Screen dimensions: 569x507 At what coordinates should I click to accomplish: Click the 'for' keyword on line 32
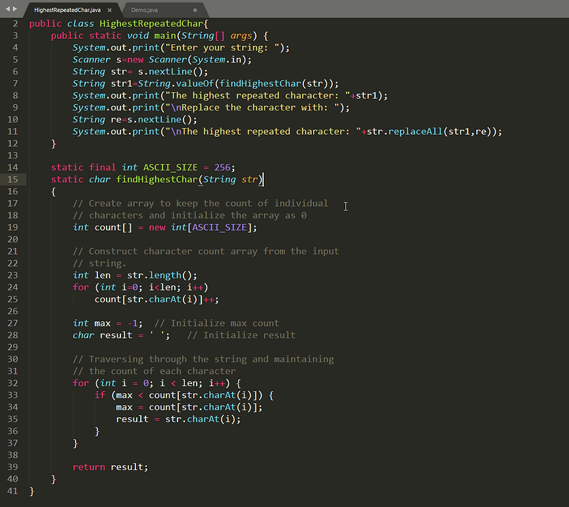pos(80,383)
